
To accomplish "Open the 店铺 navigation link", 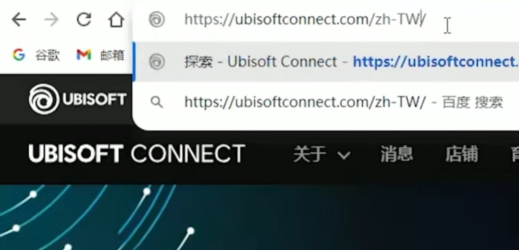I will tap(461, 154).
